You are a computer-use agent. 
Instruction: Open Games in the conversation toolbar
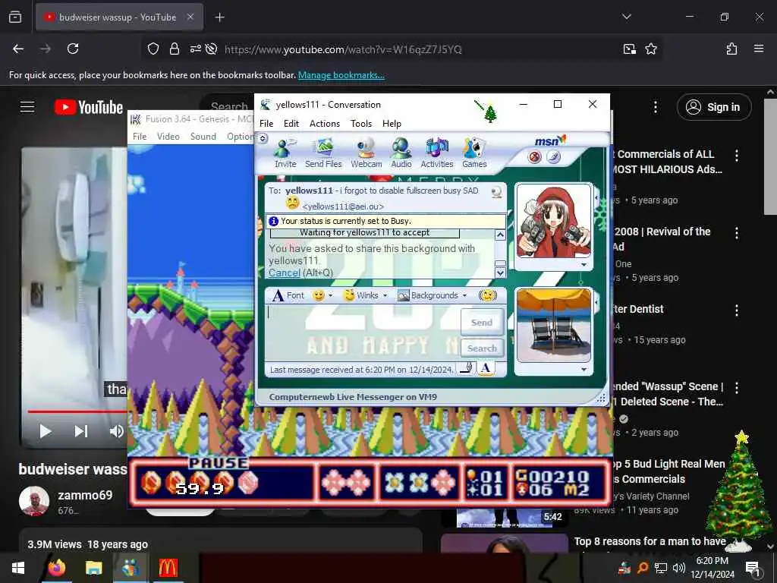tap(474, 153)
